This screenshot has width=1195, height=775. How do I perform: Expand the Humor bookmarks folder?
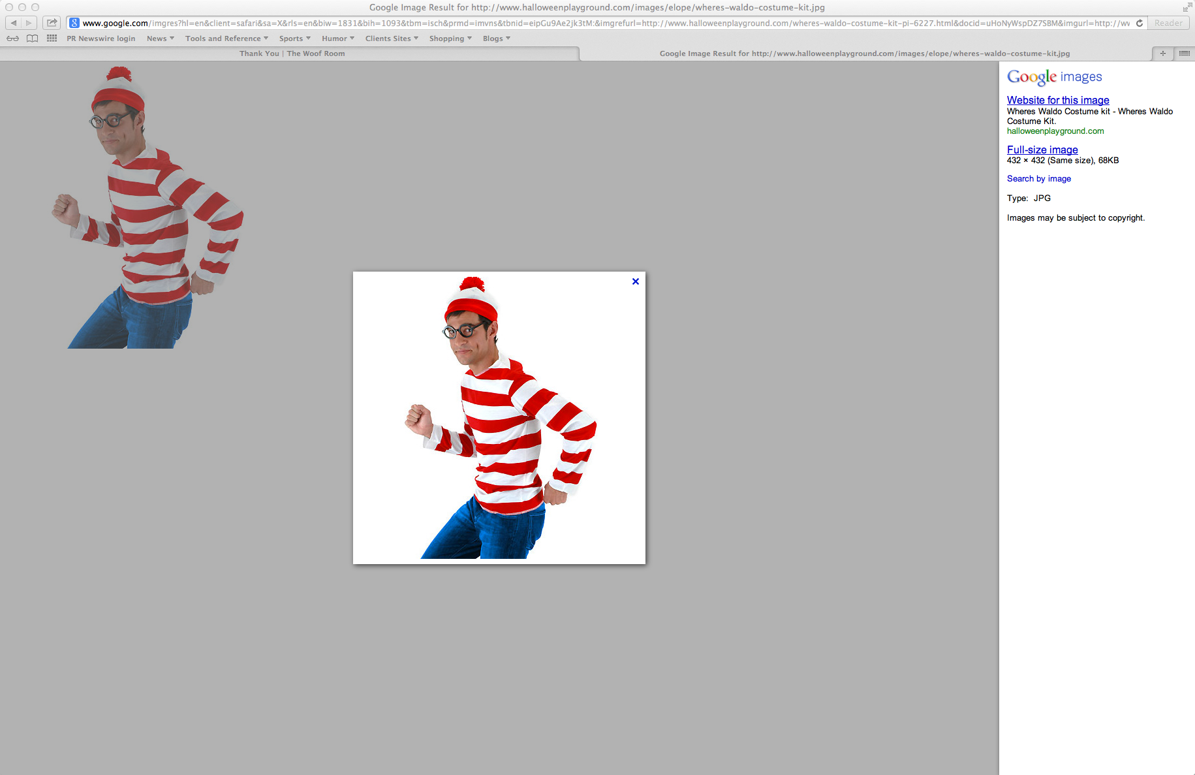(338, 39)
